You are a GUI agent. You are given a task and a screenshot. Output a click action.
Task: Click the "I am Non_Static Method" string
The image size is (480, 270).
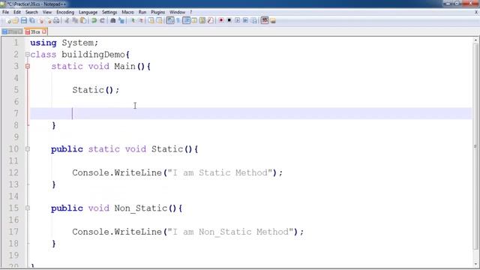pos(230,232)
